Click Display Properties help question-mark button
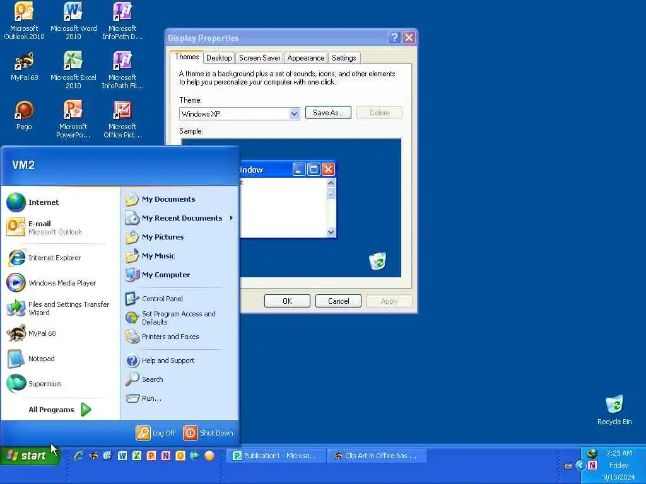The image size is (646, 484). [x=394, y=38]
